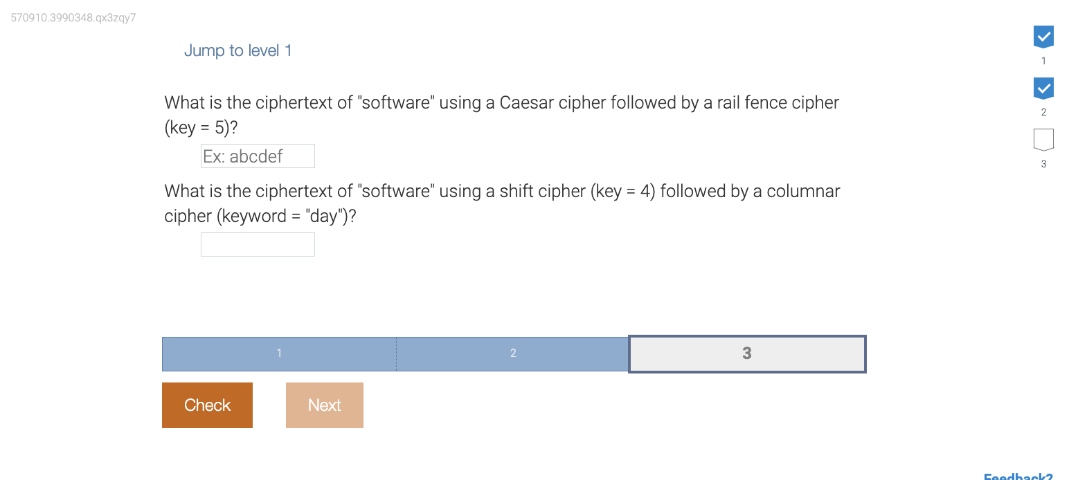Open the Jump to level 1 navigation
The height and width of the screenshot is (480, 1069).
[237, 50]
